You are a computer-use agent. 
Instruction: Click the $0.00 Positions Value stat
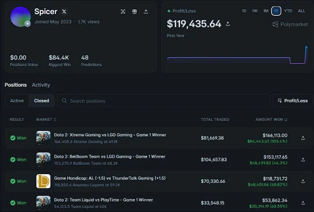[24, 61]
